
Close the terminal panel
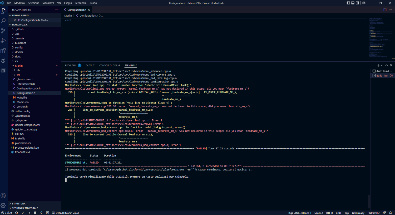(391, 65)
